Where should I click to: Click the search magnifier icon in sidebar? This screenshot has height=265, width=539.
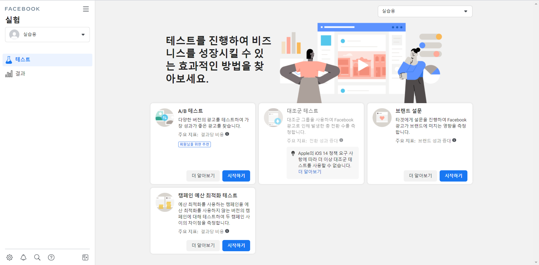point(37,257)
